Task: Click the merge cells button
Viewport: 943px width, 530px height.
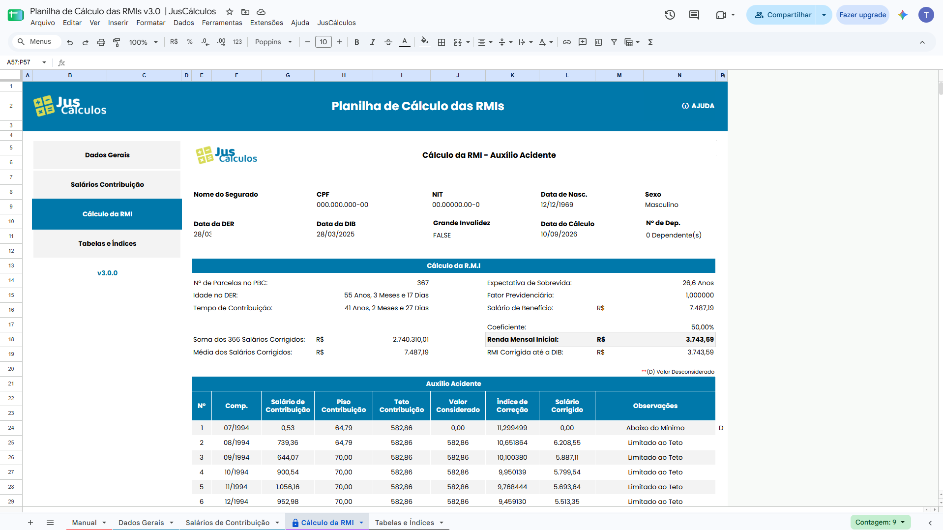Action: (458, 42)
